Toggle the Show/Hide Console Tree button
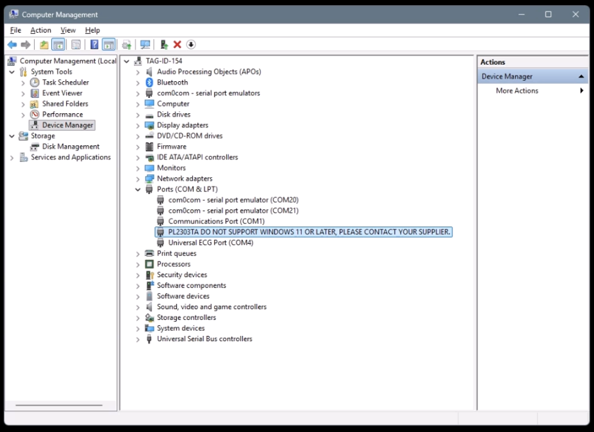Viewport: 594px width, 432px height. tap(58, 45)
